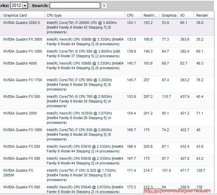The image size is (217, 195).
Task: Click Render value 76.2
Action: tap(200, 80)
